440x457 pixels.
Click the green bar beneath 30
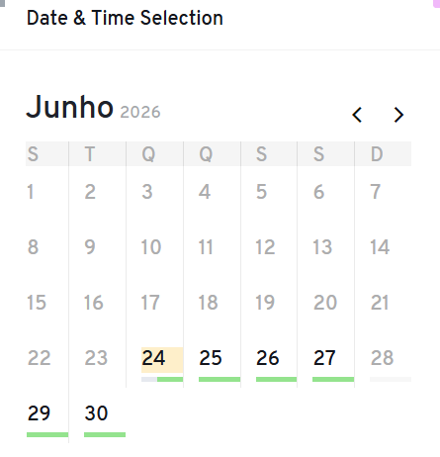point(105,435)
